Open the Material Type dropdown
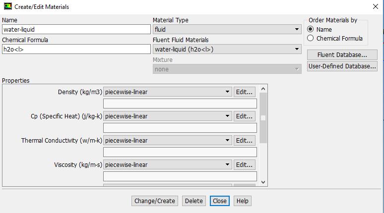This screenshot has width=384, height=213. click(x=227, y=29)
